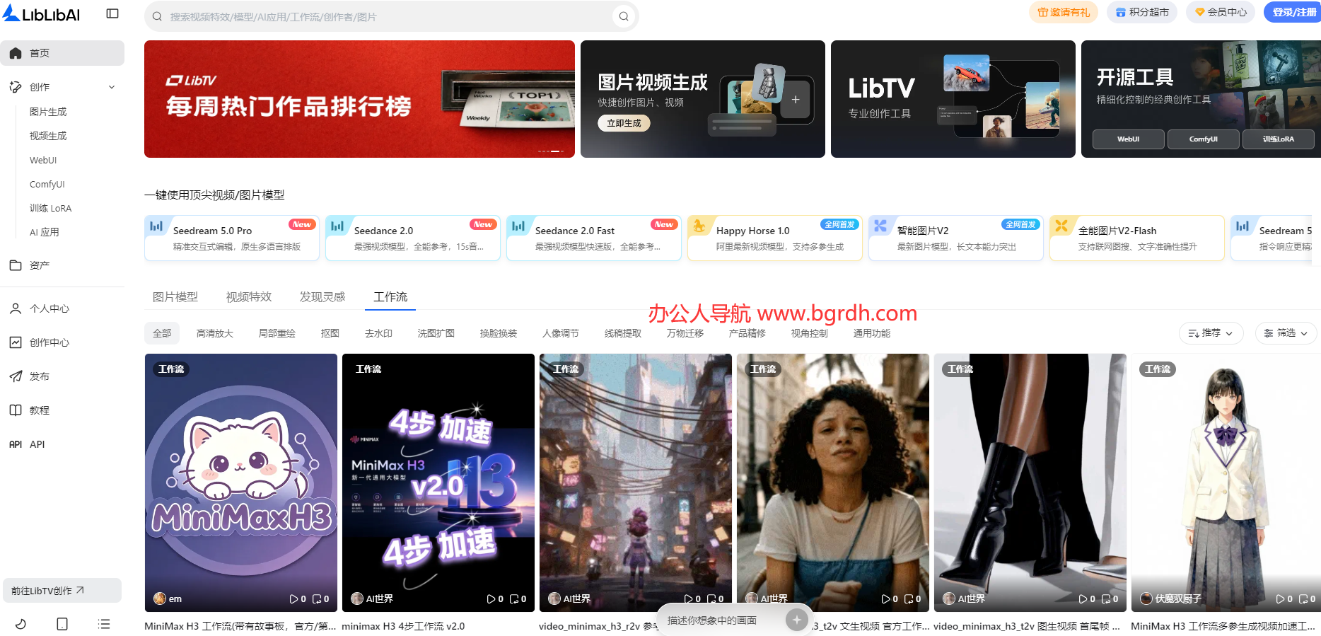
Task: Select 换脸换装 filter
Action: tap(499, 333)
